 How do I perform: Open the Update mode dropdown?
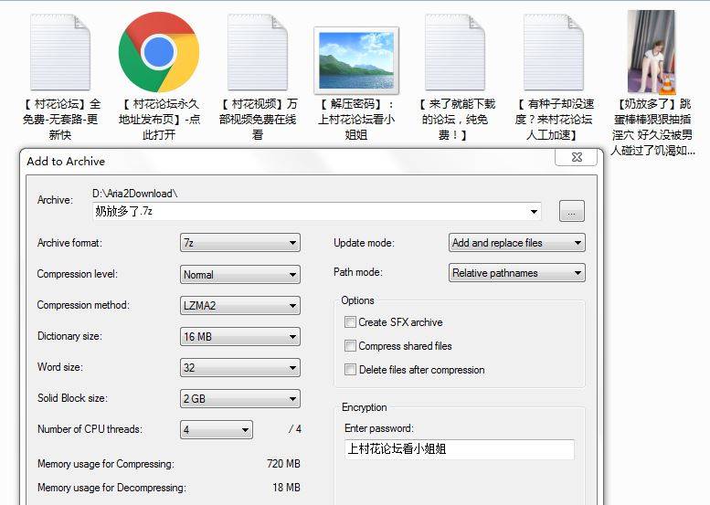pos(517,243)
